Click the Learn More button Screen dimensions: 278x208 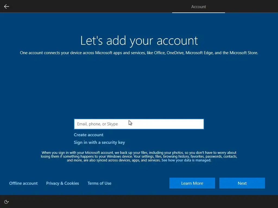coord(192,183)
